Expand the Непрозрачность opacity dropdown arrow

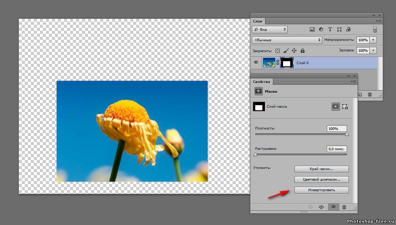coord(373,40)
